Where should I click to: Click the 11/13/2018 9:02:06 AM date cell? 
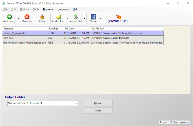[76, 42]
